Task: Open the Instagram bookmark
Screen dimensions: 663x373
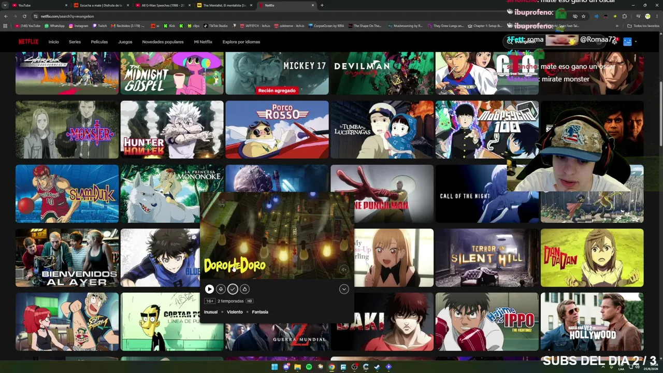Action: click(78, 26)
